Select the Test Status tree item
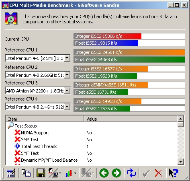This screenshot has width=190, height=181. coord(26,126)
